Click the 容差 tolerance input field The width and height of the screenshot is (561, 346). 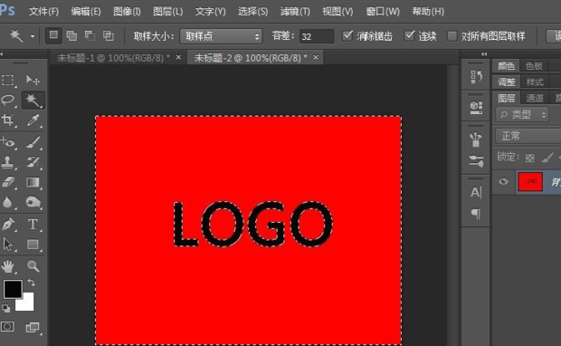point(317,36)
